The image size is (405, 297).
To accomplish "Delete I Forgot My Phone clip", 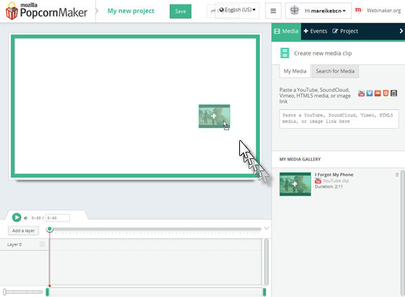I will (397, 175).
